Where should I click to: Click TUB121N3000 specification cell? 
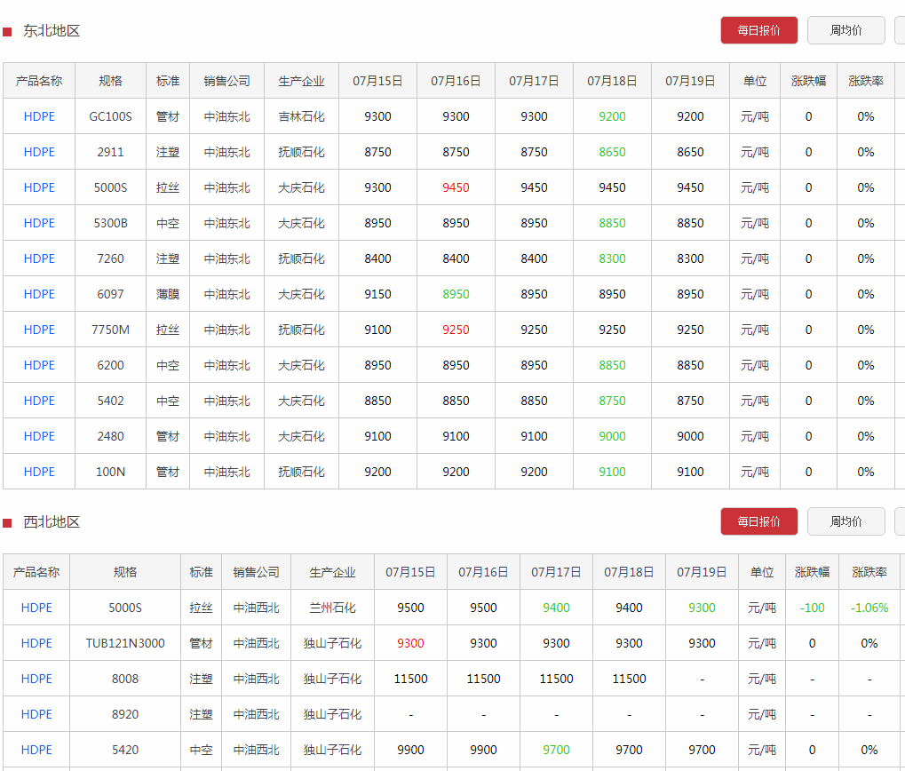125,643
